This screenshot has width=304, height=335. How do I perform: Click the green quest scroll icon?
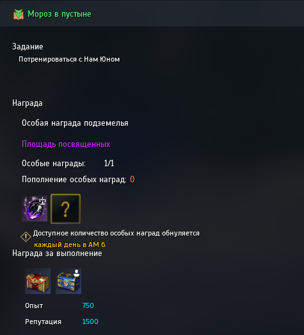pos(19,14)
